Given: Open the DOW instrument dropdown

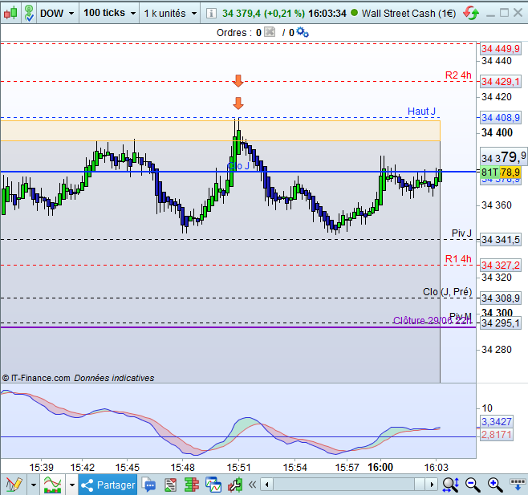Looking at the screenshot, I should coord(57,13).
